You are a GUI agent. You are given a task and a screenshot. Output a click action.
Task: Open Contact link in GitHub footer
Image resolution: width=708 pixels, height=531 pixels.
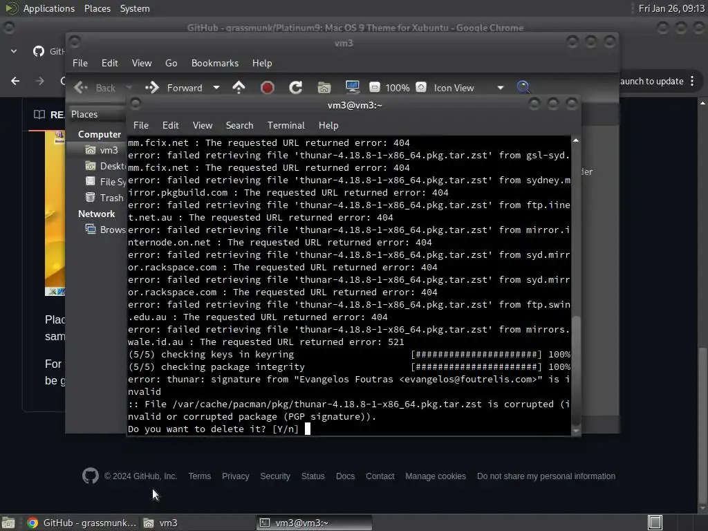pyautogui.click(x=380, y=476)
